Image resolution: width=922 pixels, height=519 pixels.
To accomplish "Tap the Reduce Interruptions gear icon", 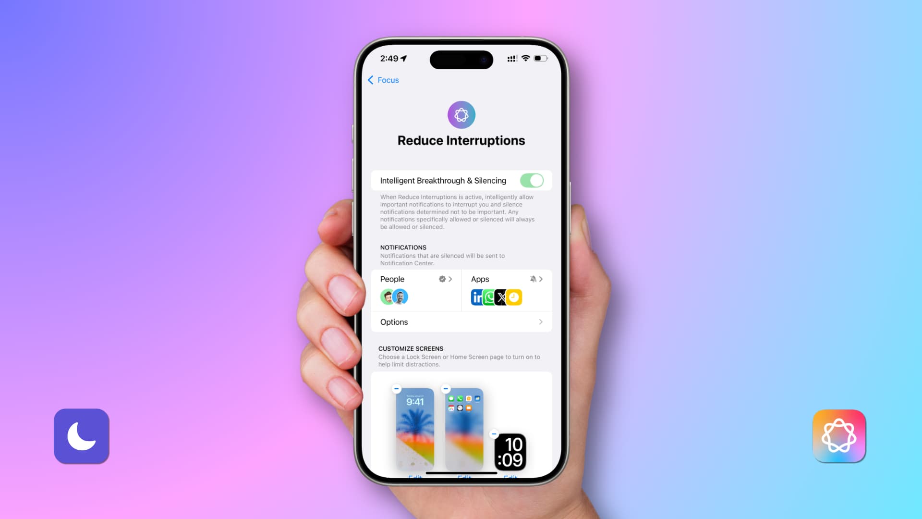I will point(461,115).
